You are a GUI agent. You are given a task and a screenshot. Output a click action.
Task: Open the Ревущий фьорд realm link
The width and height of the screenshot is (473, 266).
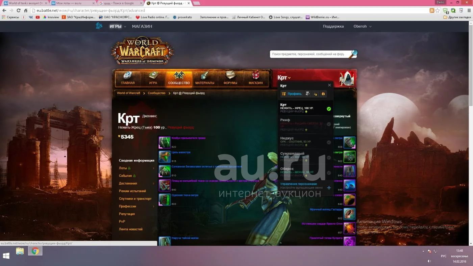click(181, 128)
